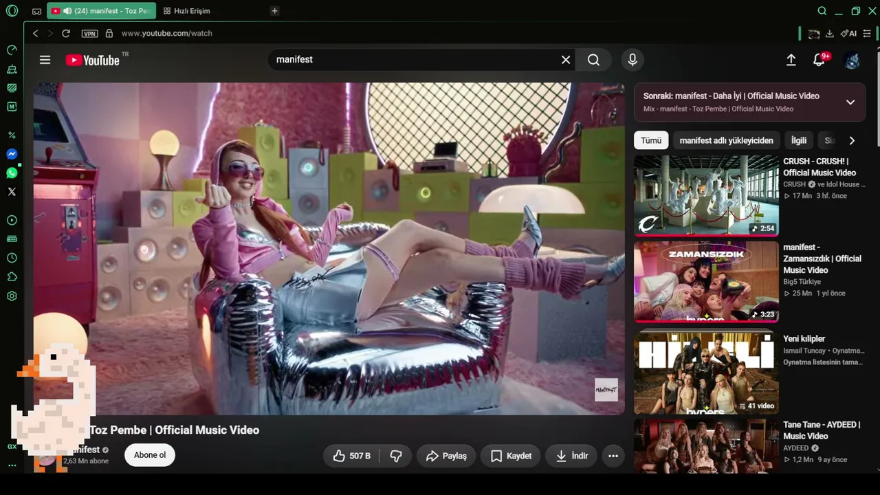The width and height of the screenshot is (880, 495).
Task: Download the video with İndir
Action: point(571,456)
